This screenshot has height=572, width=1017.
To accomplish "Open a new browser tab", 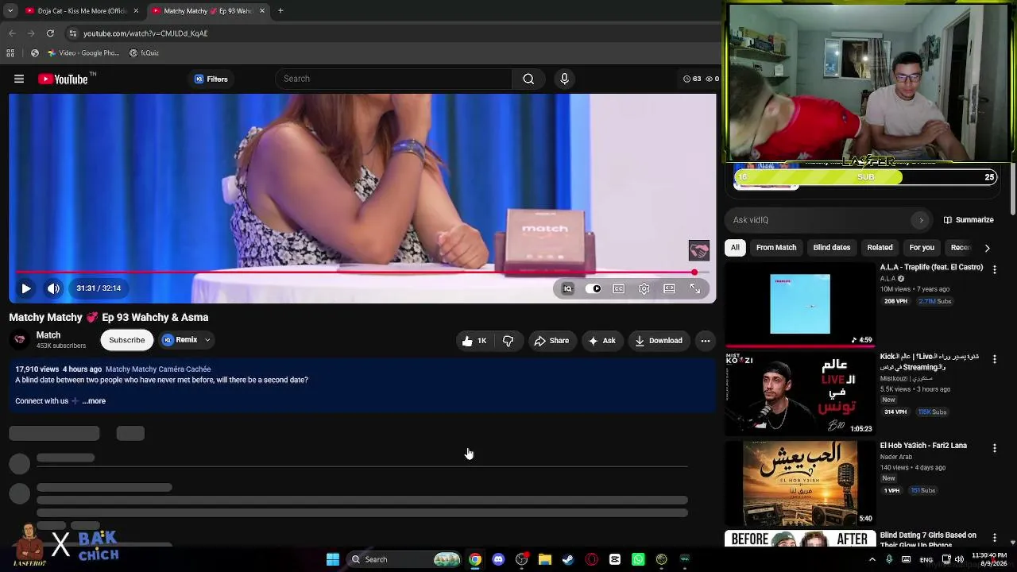I will click(280, 11).
